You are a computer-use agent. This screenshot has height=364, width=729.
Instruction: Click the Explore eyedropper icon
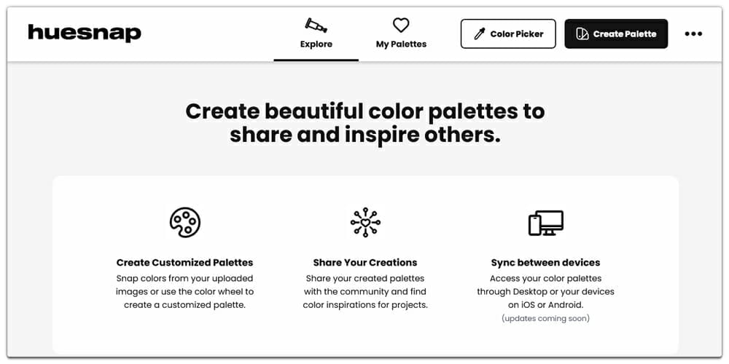316,25
